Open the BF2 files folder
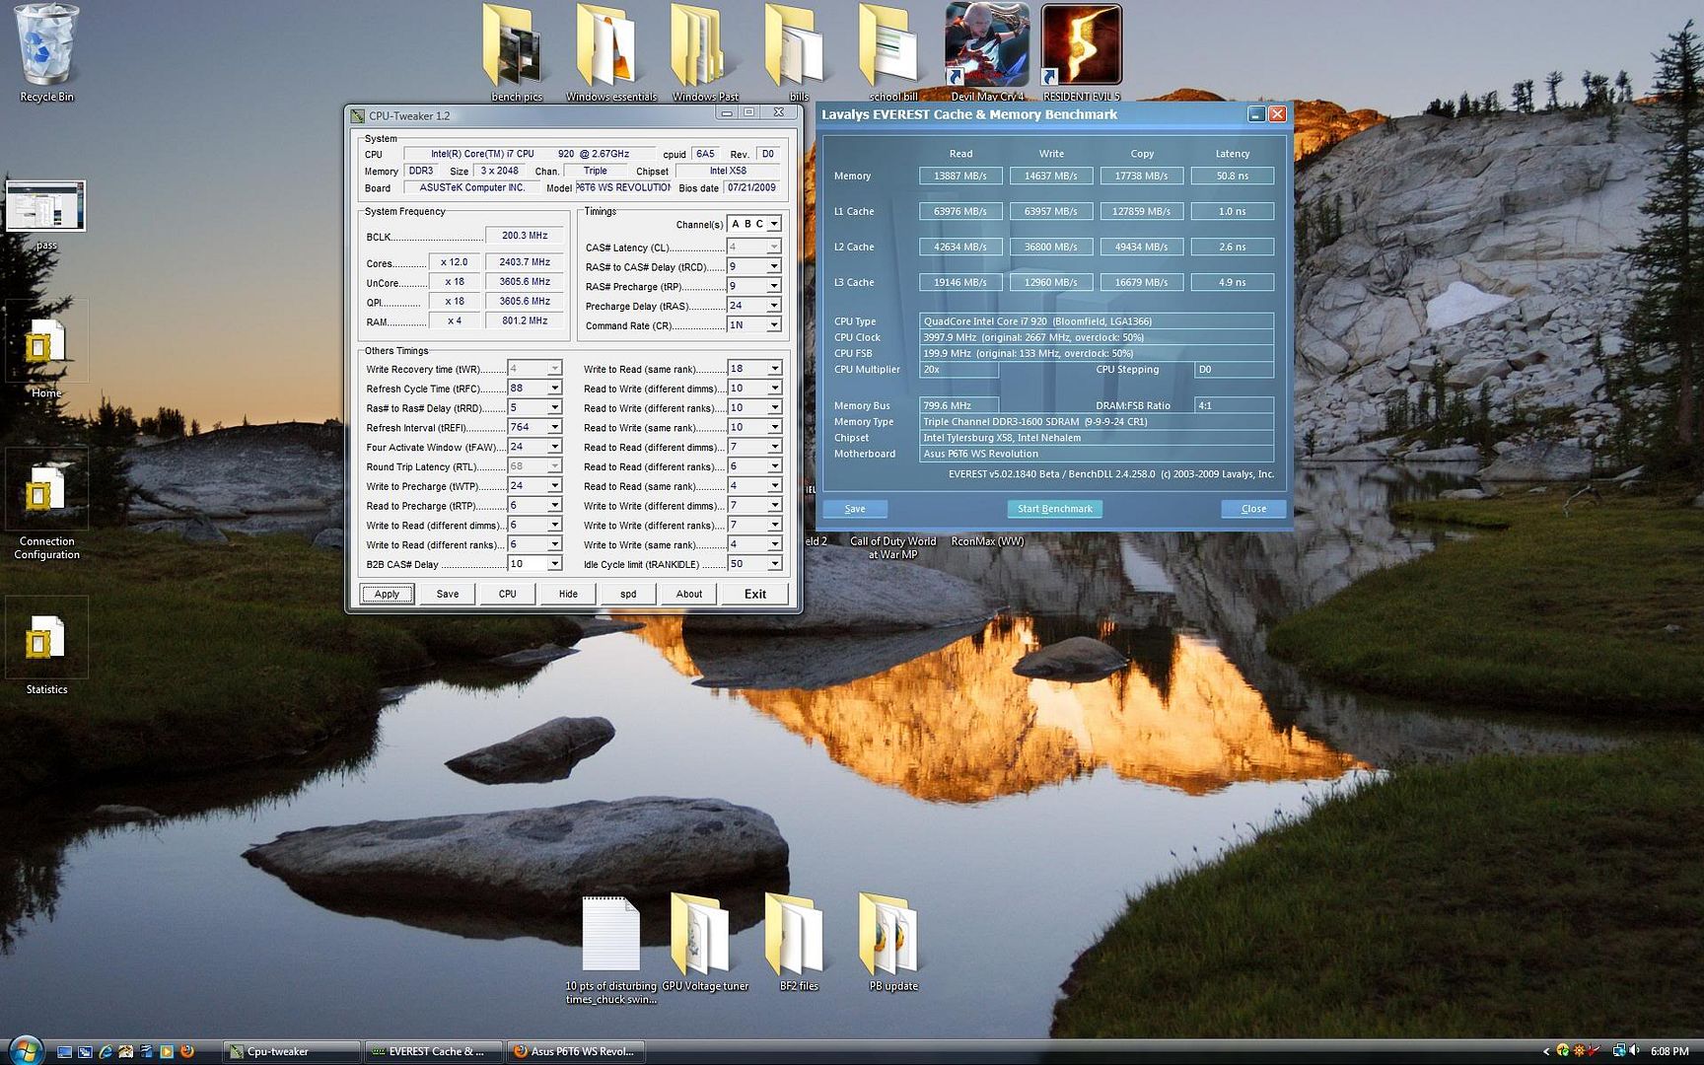Image resolution: width=1704 pixels, height=1065 pixels. click(x=799, y=942)
